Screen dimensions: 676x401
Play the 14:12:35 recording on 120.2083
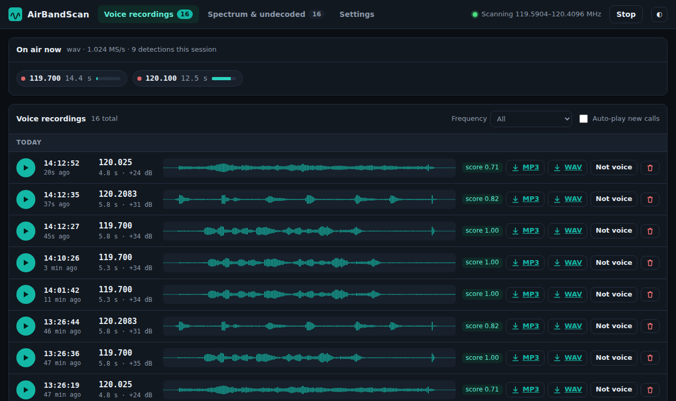pos(26,199)
